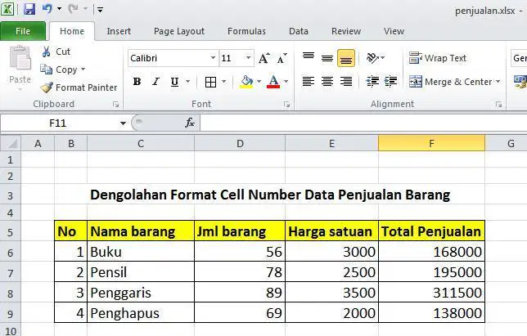Open the Page Layout tab
Viewport: 527px width, 336px height.
[x=178, y=31]
